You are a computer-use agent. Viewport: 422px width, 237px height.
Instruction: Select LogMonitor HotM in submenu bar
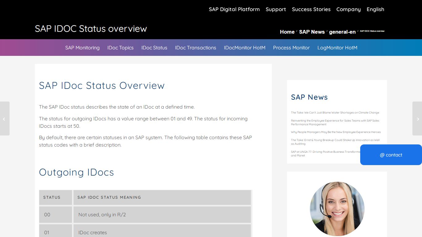tap(337, 48)
